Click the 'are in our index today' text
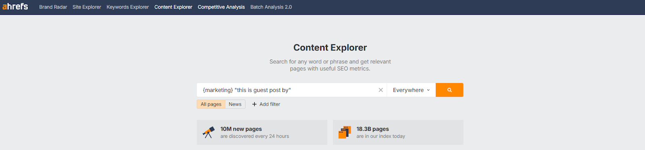 pyautogui.click(x=381, y=136)
